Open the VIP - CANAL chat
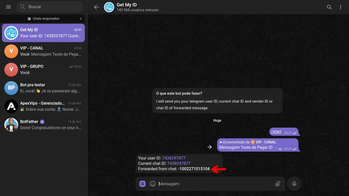Viewport: 349px width, 196px height. 43,51
